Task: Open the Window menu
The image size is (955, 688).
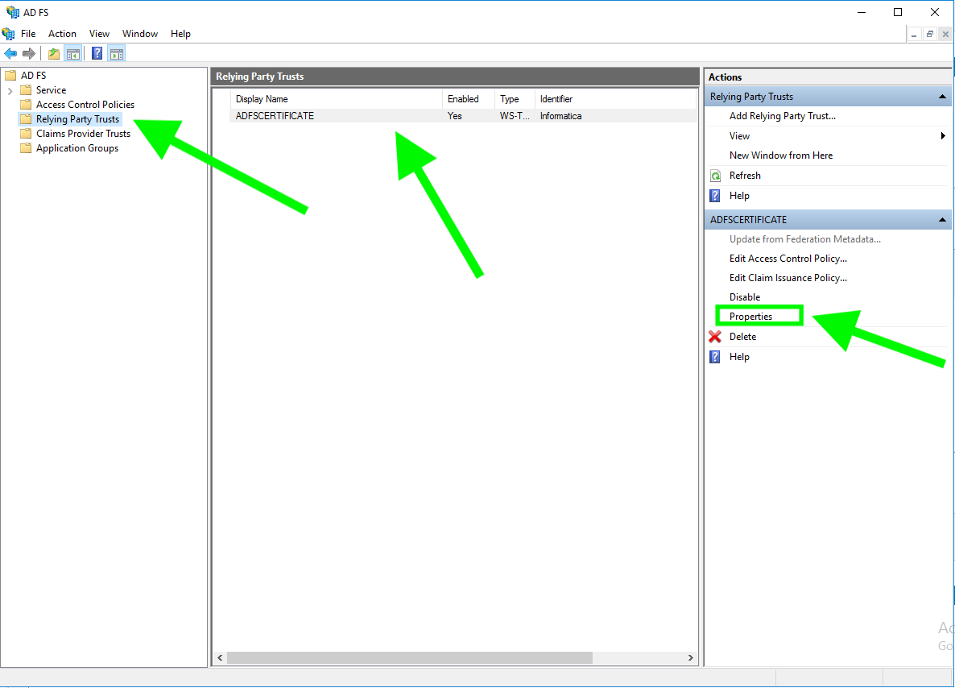Action: (x=139, y=34)
